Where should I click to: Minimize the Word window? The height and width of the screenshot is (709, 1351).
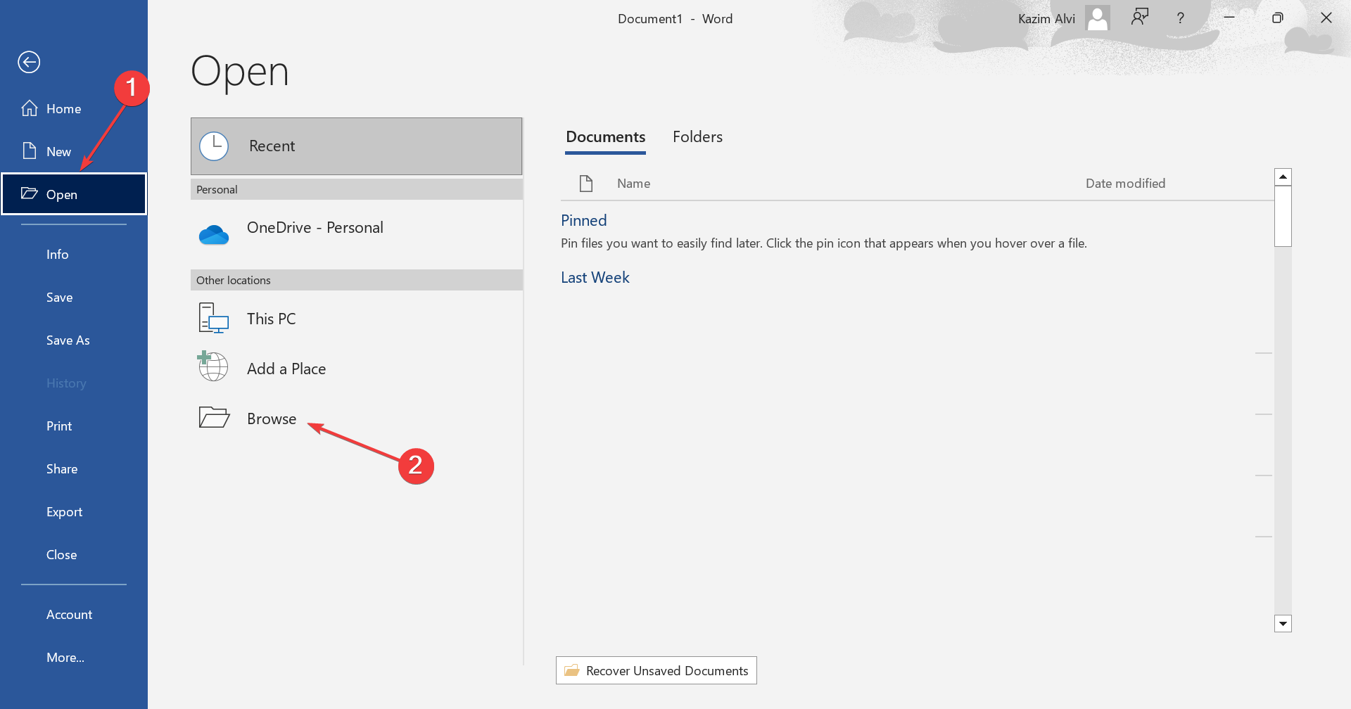(1229, 18)
